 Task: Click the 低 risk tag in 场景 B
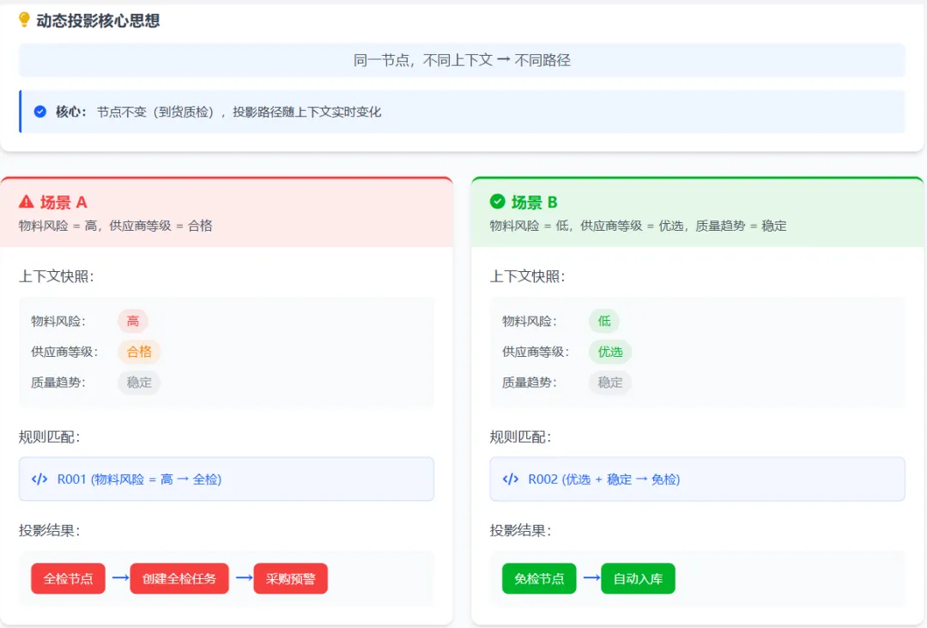point(604,321)
